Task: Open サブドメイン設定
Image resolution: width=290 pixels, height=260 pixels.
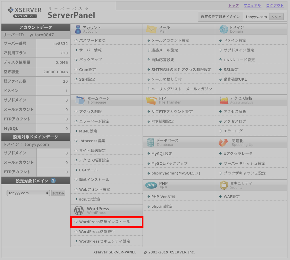Action: coord(239,50)
